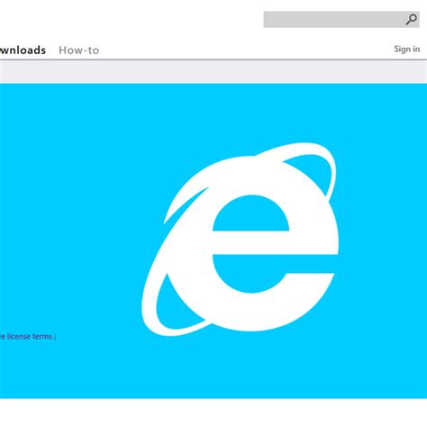The image size is (427, 427).
Task: Focus the gray search input field
Action: [x=341, y=20]
